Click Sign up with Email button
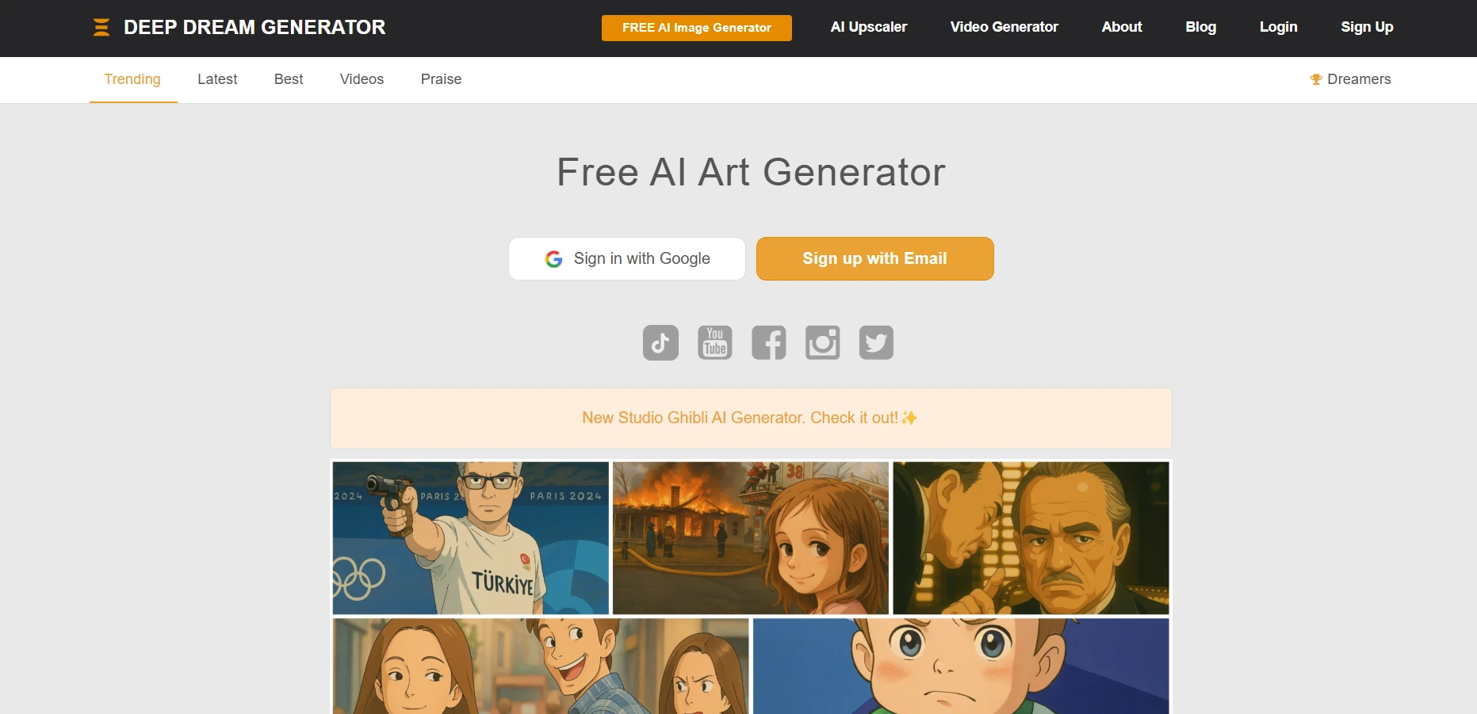This screenshot has width=1477, height=714. point(875,258)
